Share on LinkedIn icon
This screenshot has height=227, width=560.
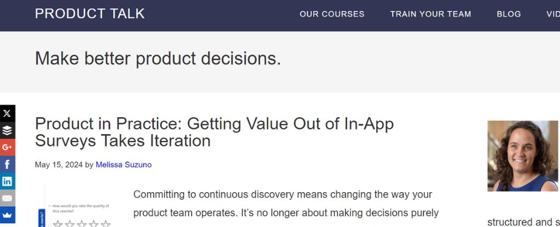tap(7, 181)
